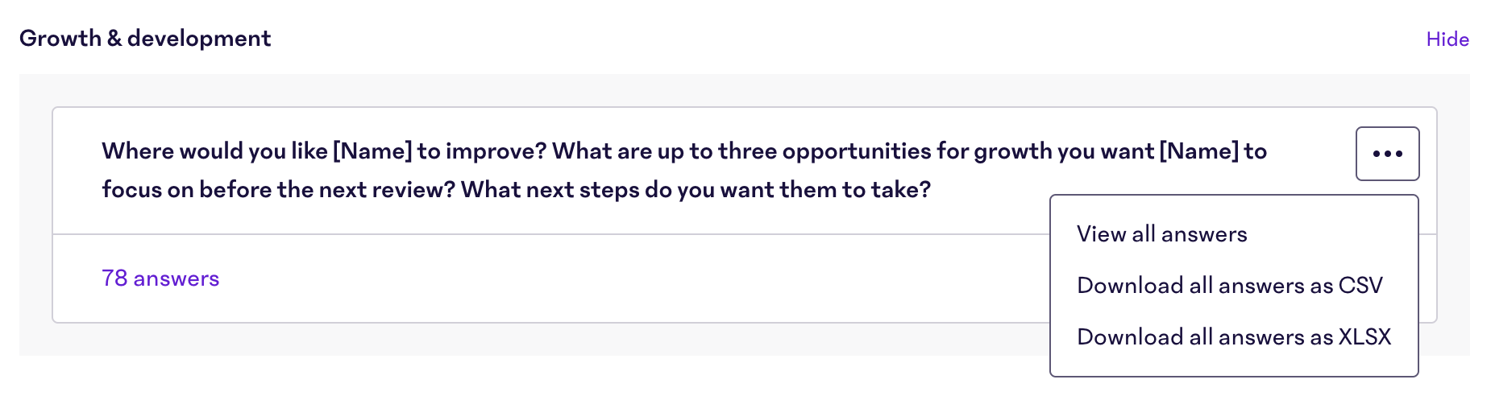Click the word XLSX in the download option
Screen dimensions: 1491x396
(1365, 337)
